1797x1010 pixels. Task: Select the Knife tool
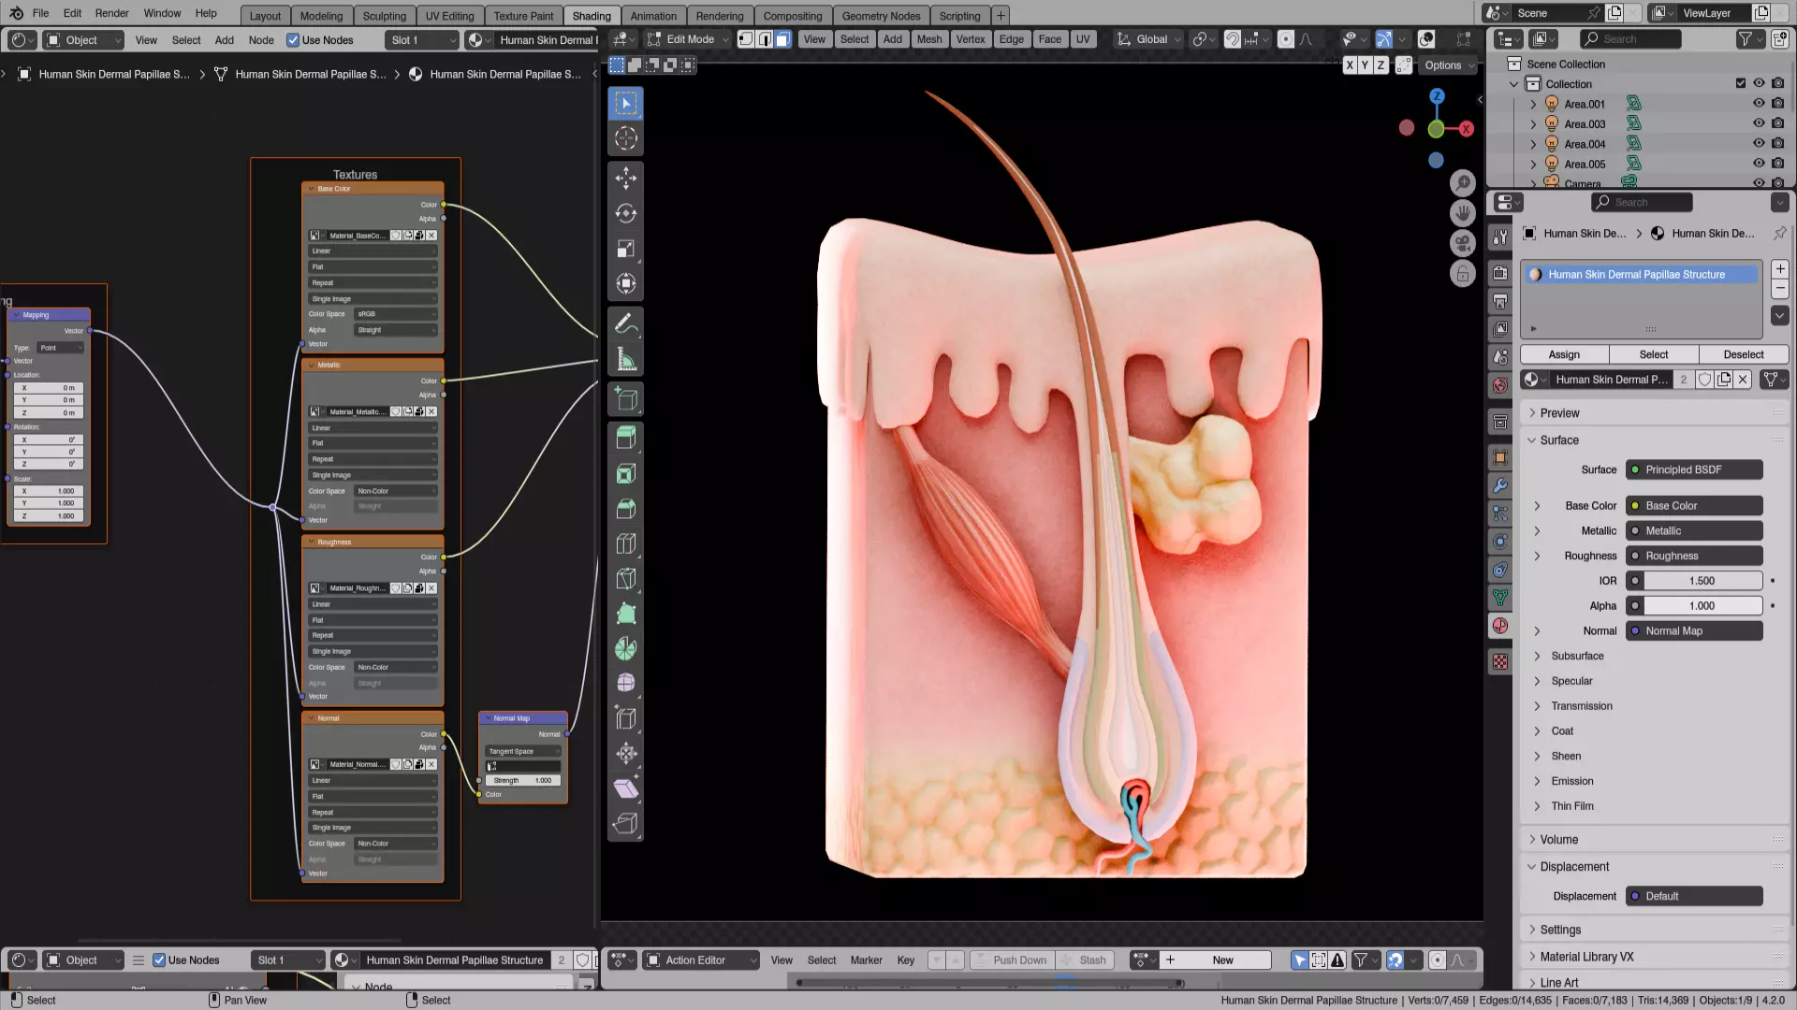(x=625, y=579)
